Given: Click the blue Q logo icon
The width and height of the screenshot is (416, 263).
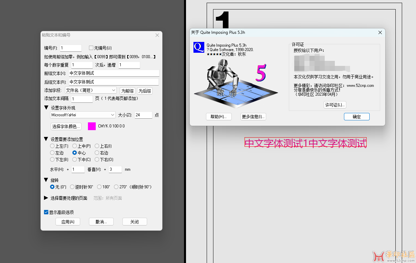Looking at the screenshot, I should click(x=199, y=47).
